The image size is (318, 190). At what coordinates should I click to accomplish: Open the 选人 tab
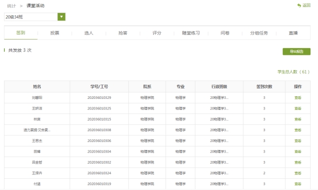[x=89, y=33]
